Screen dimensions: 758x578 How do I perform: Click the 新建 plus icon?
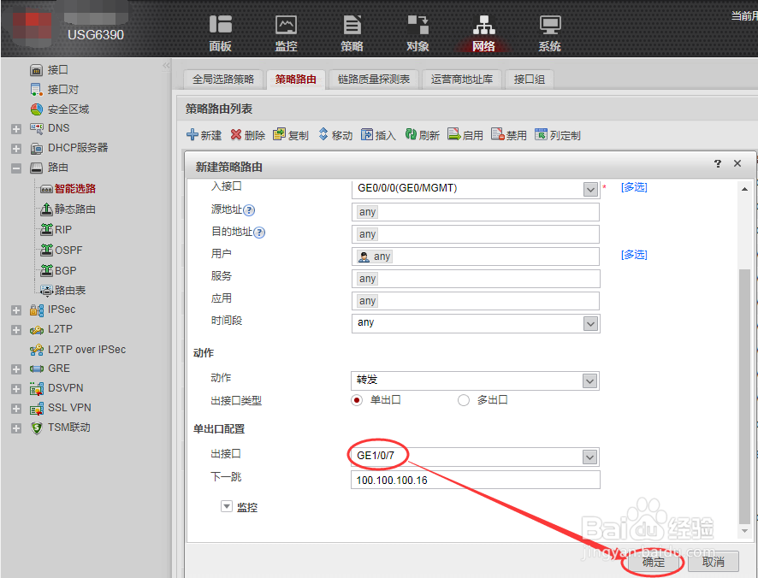(192, 134)
